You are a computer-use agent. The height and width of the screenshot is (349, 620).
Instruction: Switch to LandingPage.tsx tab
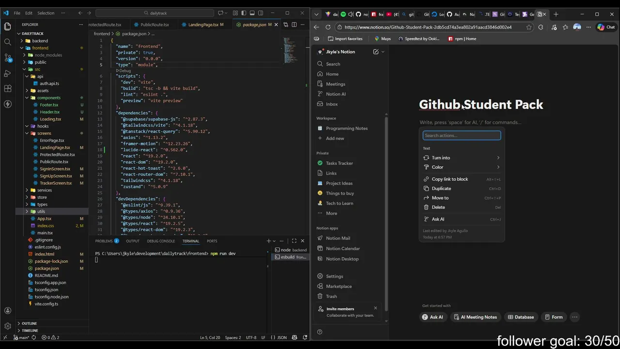point(203,25)
